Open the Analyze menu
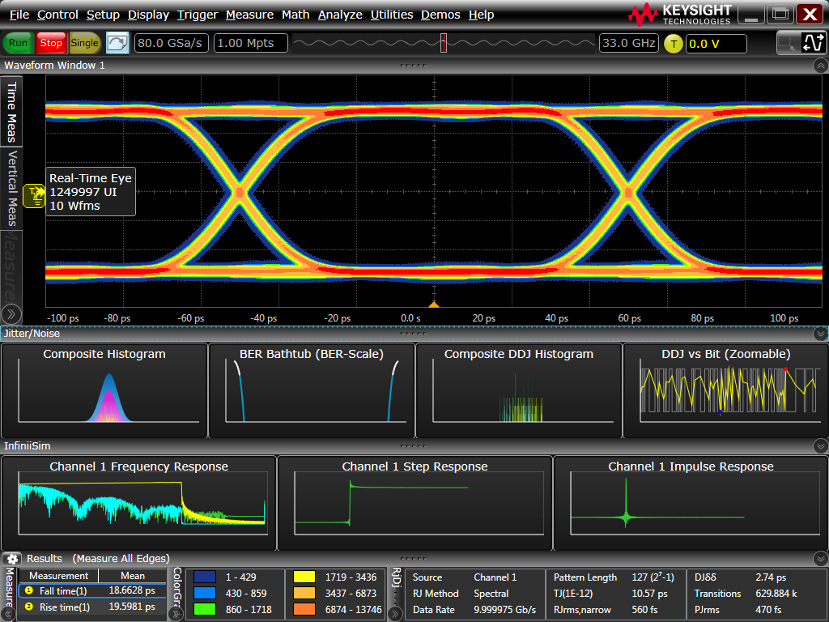 [x=340, y=14]
